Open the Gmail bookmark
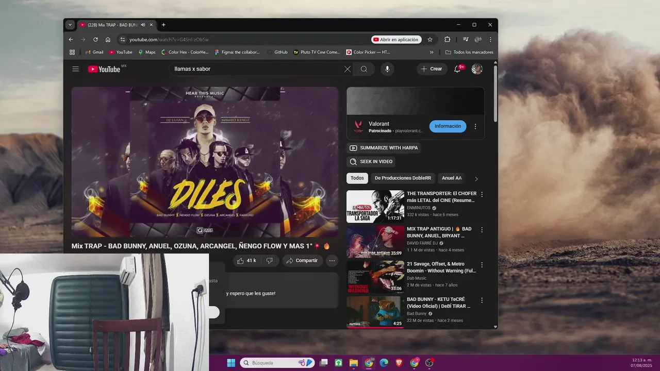Screen dimensions: 660x371 94,52
